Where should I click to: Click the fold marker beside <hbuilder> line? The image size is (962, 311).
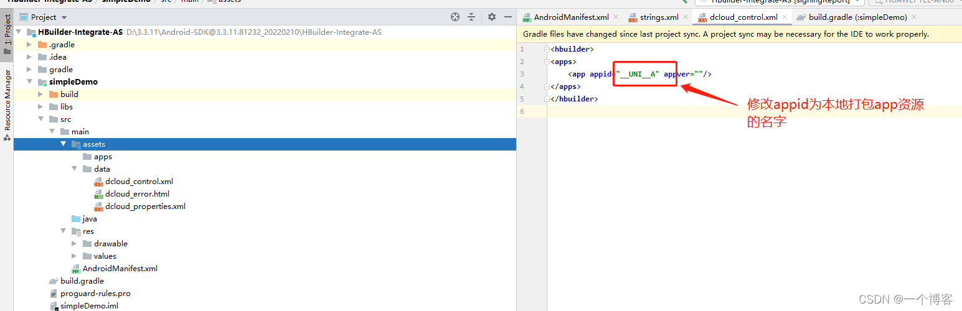pos(546,49)
